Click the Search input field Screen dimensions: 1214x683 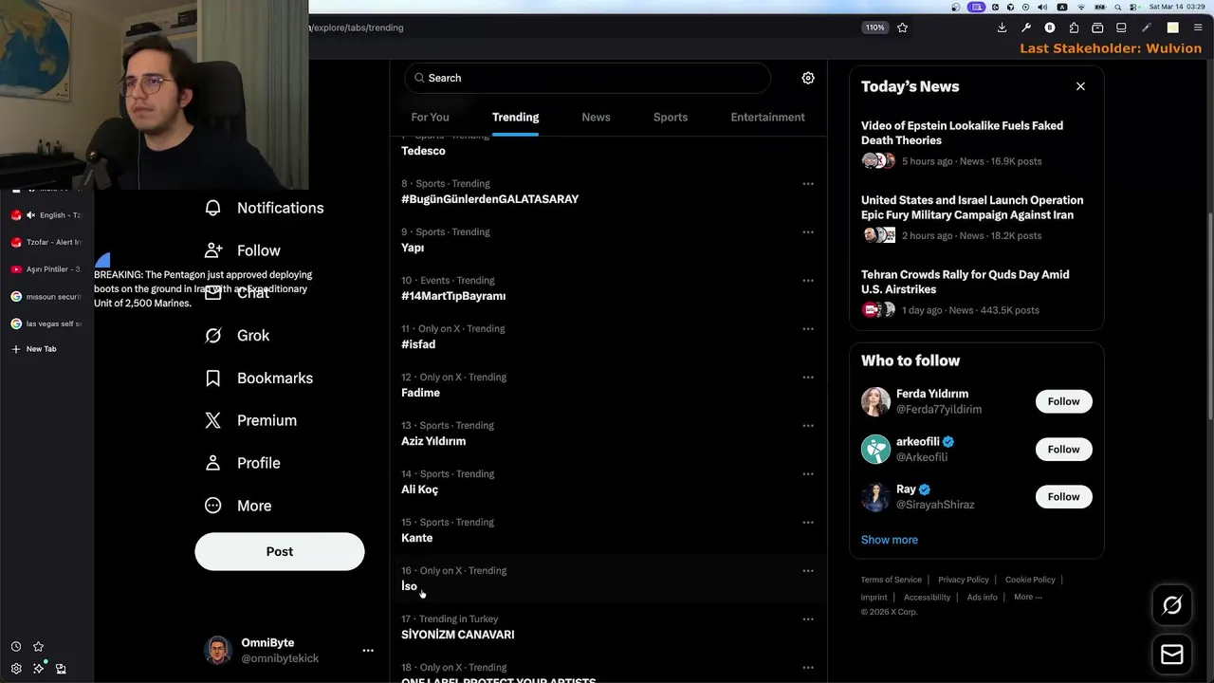[587, 78]
